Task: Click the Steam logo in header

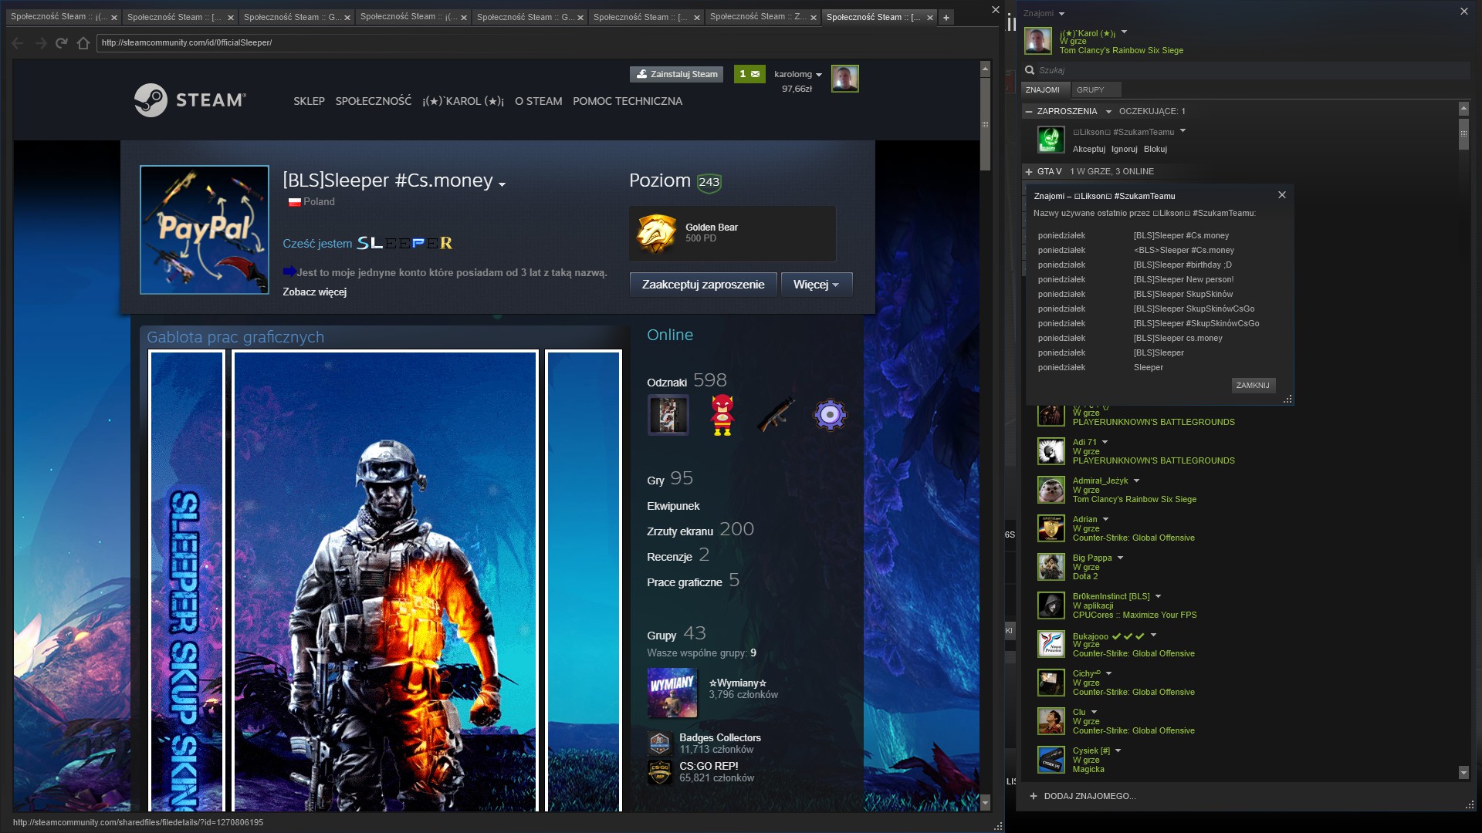Action: click(190, 100)
